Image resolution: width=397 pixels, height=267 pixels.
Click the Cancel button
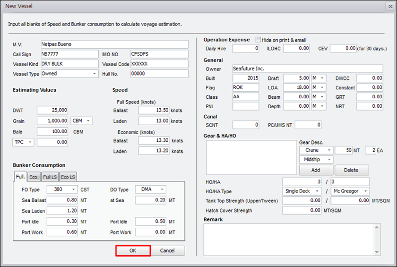(x=167, y=250)
